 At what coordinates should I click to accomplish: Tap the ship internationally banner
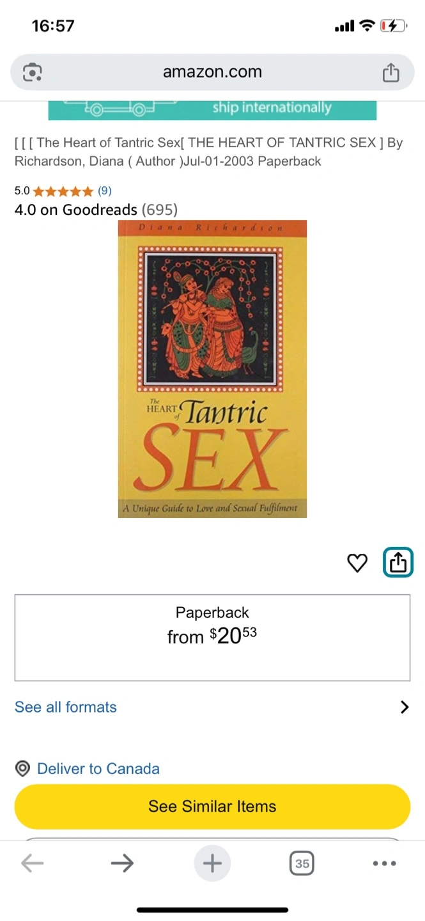coord(212,111)
